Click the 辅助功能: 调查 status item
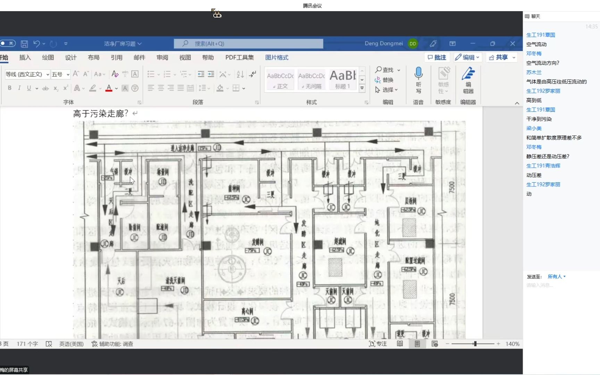600x375 pixels. [x=112, y=344]
